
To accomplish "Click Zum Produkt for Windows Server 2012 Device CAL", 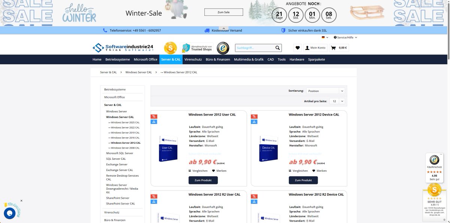I will pyautogui.click(x=303, y=180).
